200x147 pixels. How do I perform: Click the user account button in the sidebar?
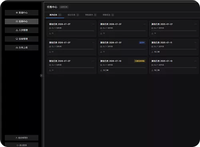[x=22, y=138]
